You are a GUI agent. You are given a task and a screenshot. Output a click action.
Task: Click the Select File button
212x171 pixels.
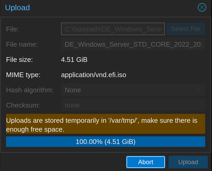coord(186,29)
